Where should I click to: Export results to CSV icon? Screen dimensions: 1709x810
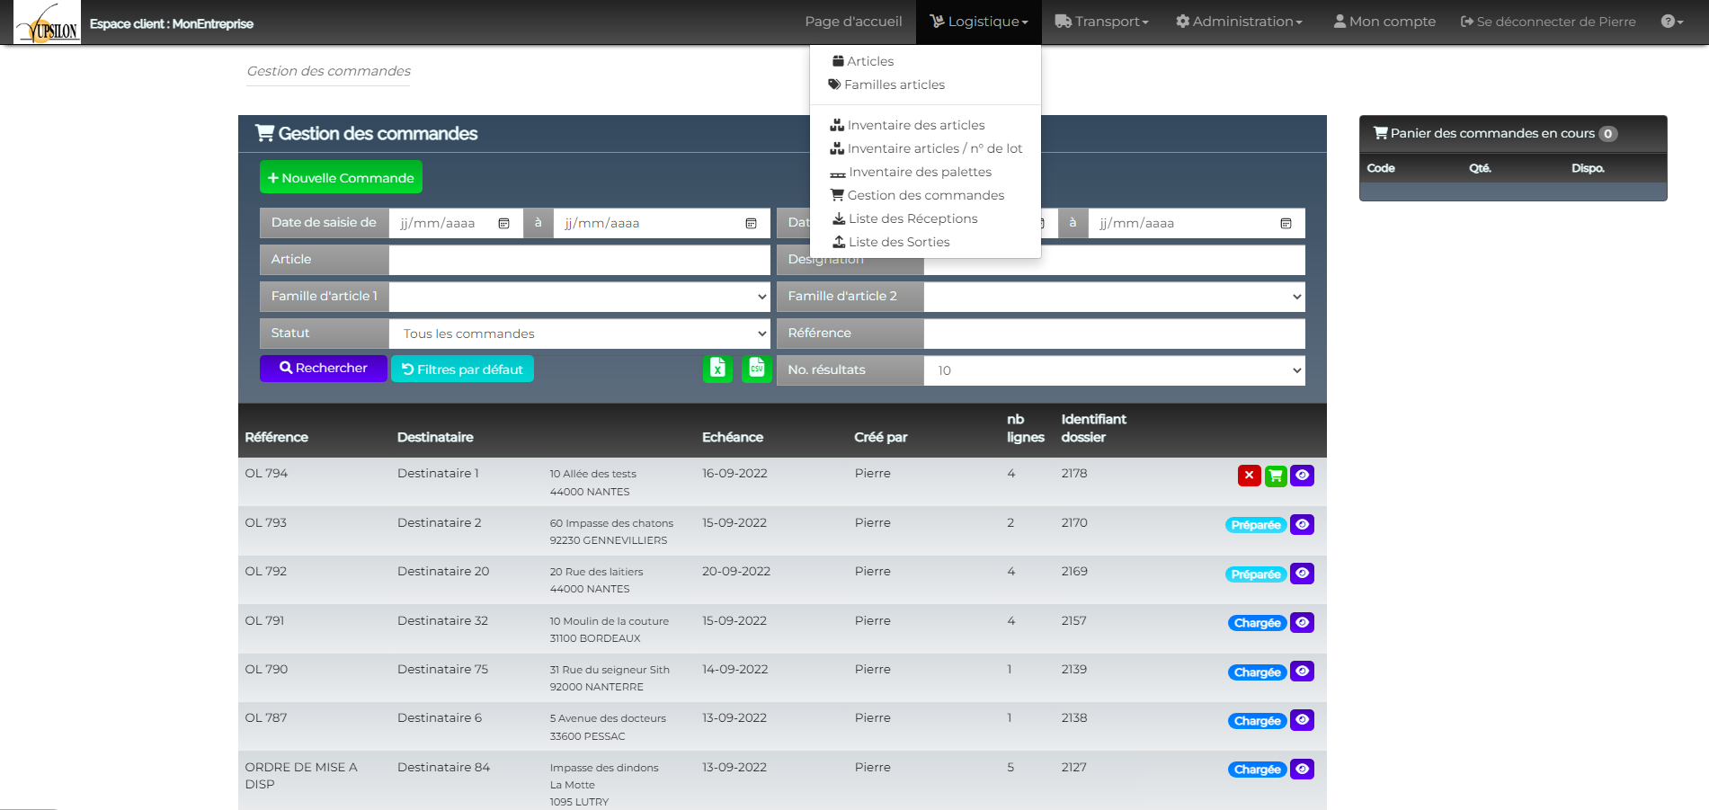pos(757,369)
